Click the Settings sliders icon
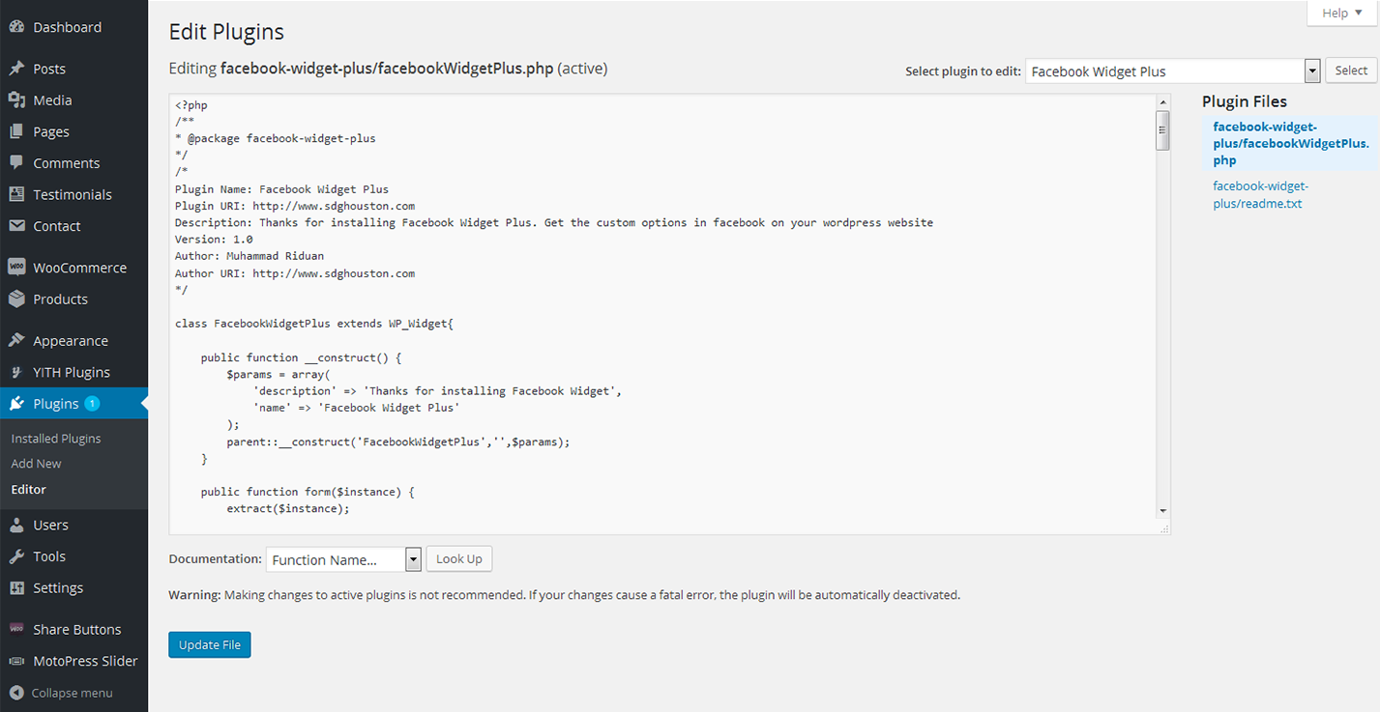The height and width of the screenshot is (712, 1380). coord(16,588)
